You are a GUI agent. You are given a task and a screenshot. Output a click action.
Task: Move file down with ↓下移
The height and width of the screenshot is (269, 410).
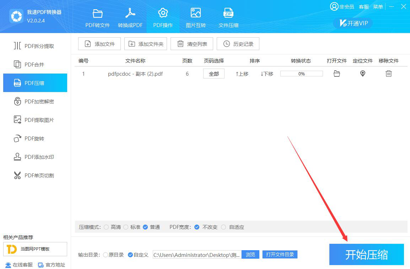tap(267, 74)
